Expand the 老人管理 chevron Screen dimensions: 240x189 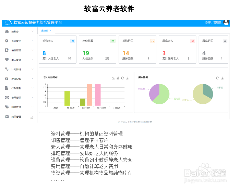(x=33, y=60)
